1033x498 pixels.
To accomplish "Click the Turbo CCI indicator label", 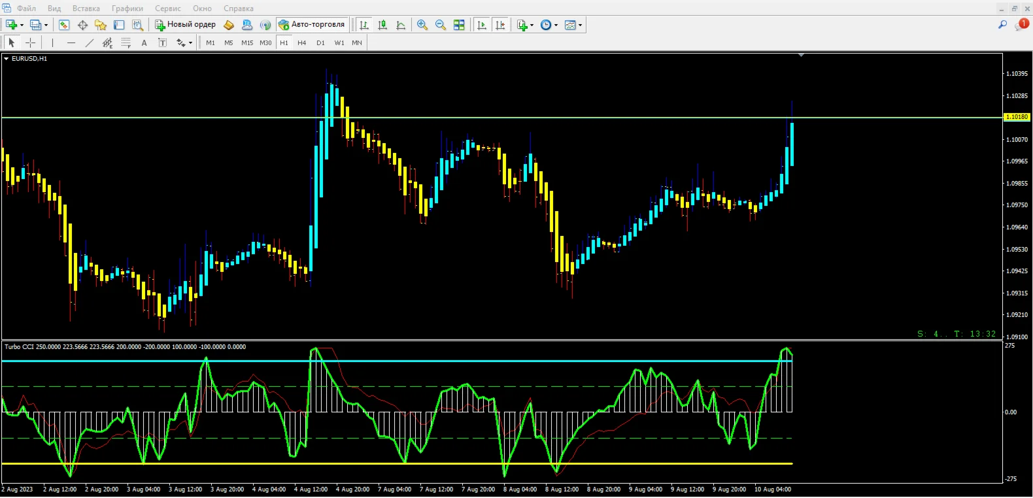I will [x=125, y=347].
